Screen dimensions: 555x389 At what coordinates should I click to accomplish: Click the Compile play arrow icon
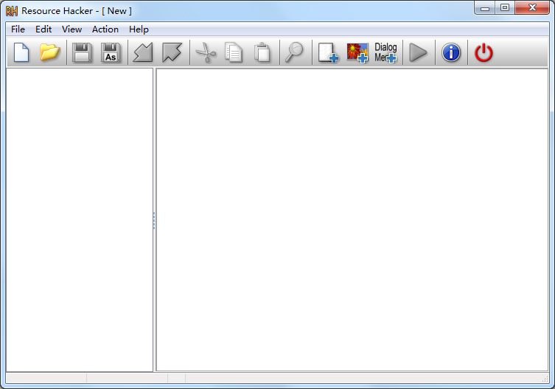418,52
